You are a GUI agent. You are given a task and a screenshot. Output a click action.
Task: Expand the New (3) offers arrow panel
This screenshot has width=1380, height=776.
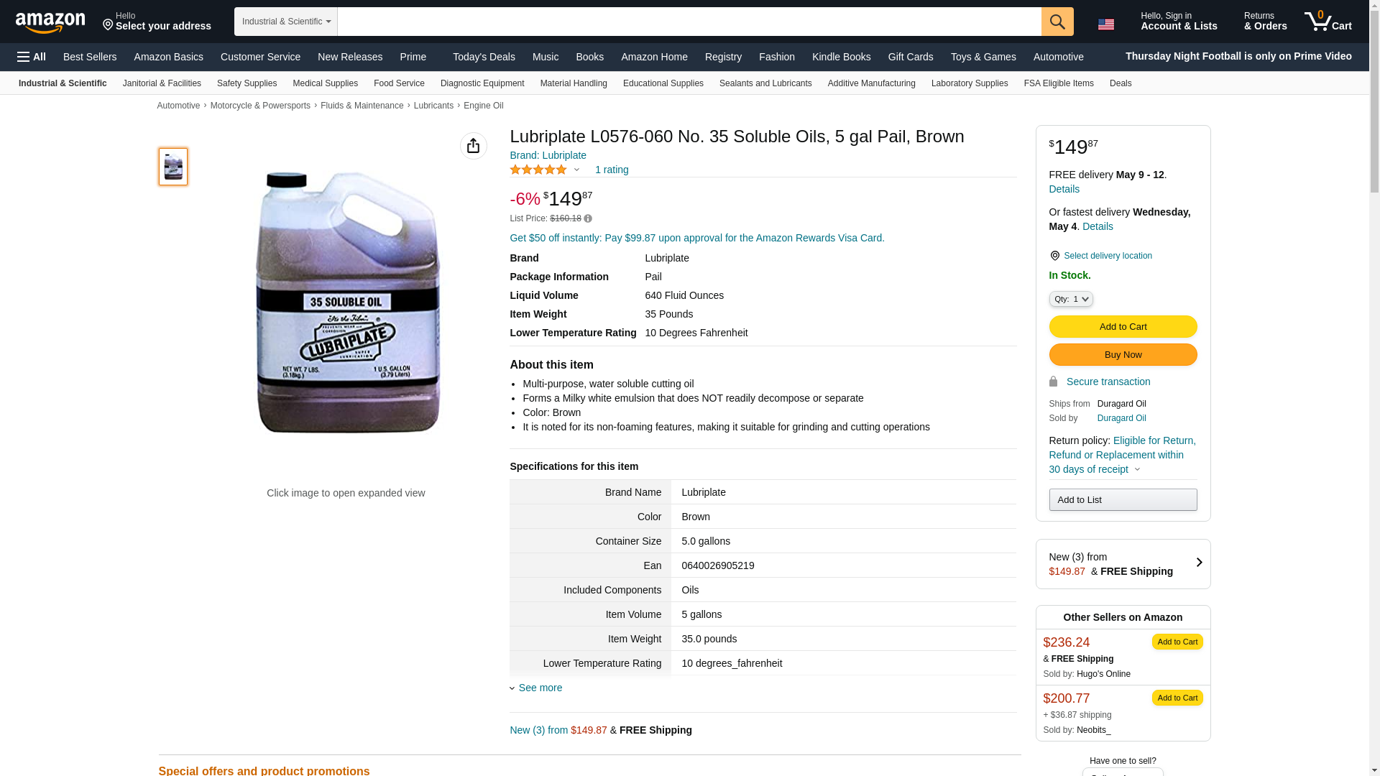tap(1198, 563)
